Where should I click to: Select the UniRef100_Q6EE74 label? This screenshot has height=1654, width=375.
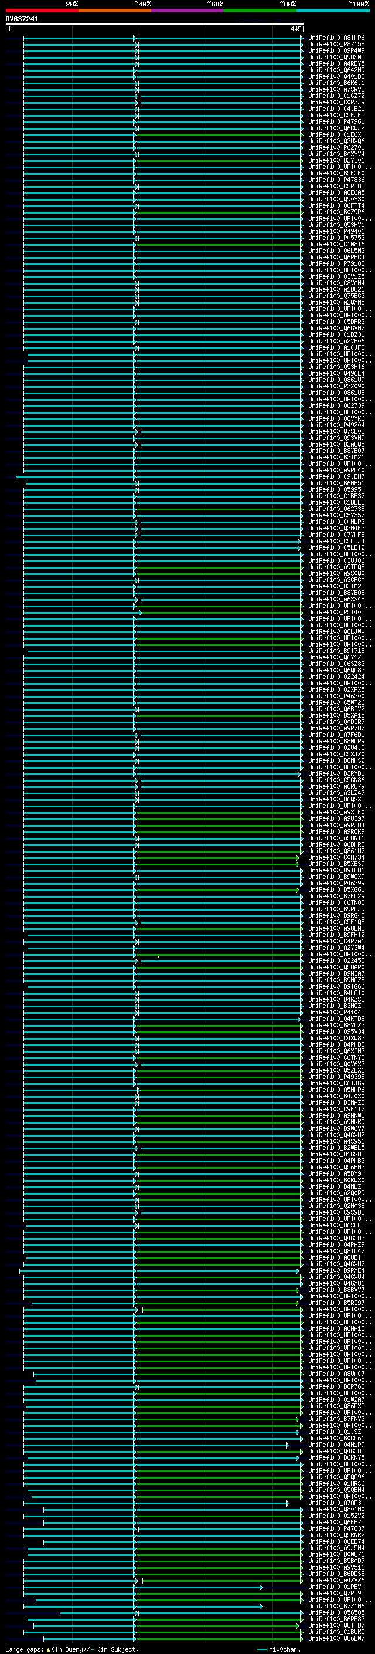[x=336, y=1541]
